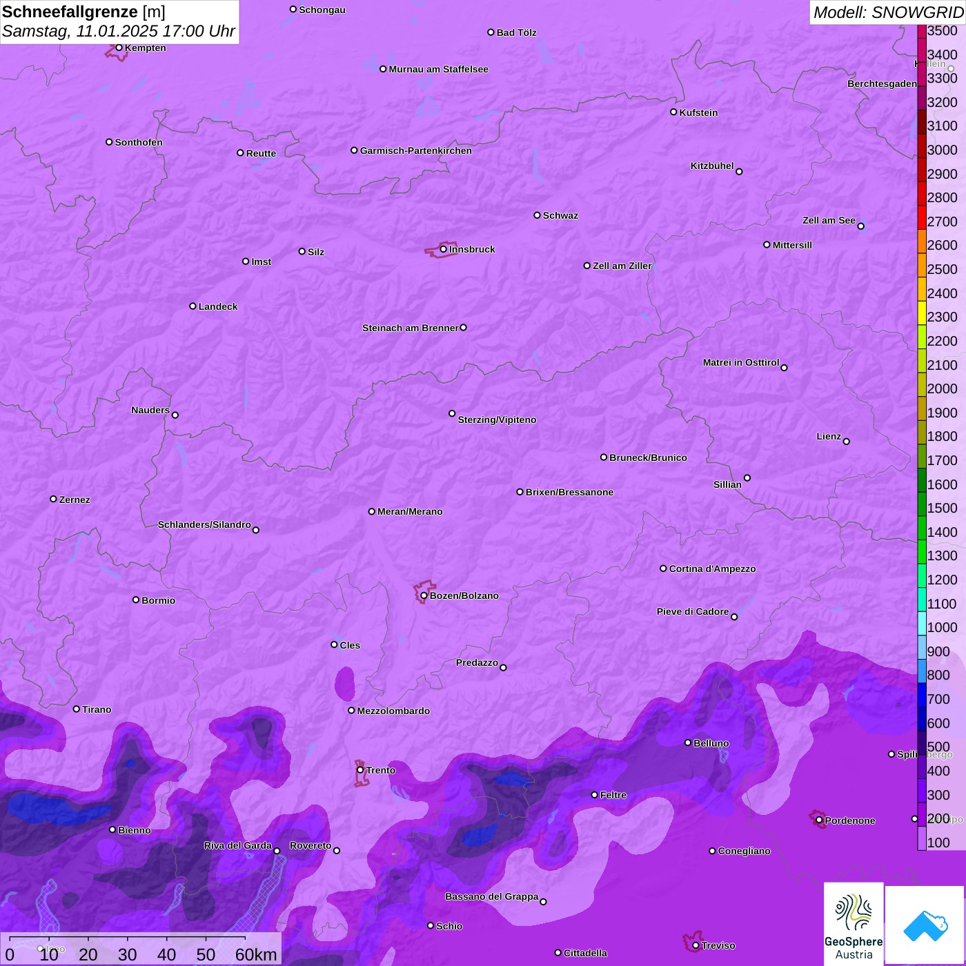The width and height of the screenshot is (966, 966).
Task: Select the Trento city marker
Action: pos(360,770)
